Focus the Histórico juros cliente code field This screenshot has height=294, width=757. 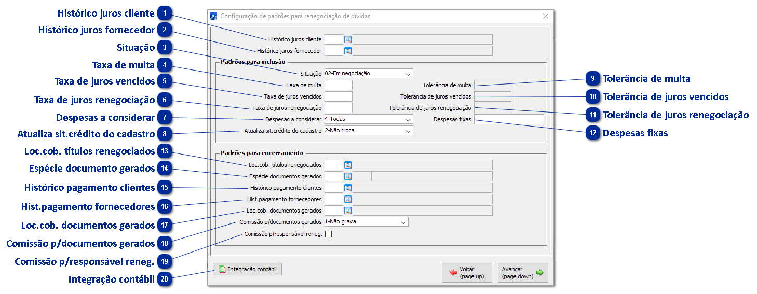[x=334, y=39]
